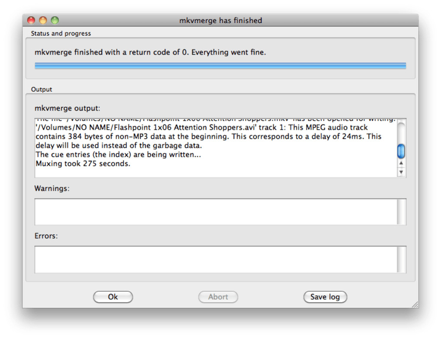441x339 pixels.
Task: Click the 'Status and progress' group label
Action: 61,33
